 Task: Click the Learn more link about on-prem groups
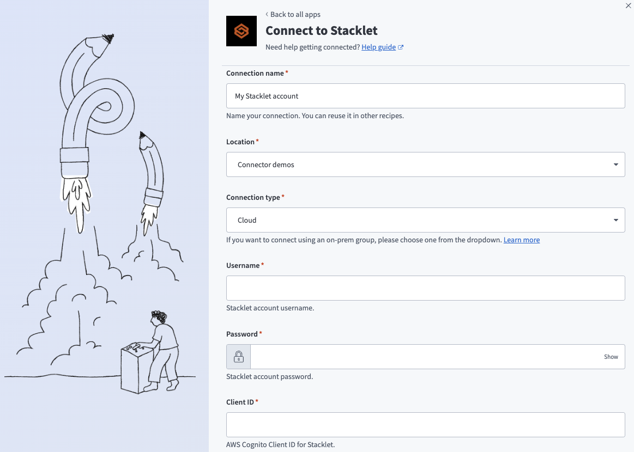point(521,240)
